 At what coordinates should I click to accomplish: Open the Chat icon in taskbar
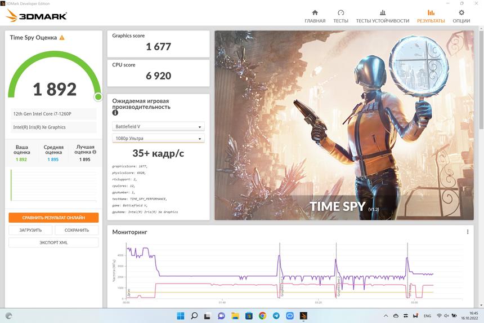[221, 316]
